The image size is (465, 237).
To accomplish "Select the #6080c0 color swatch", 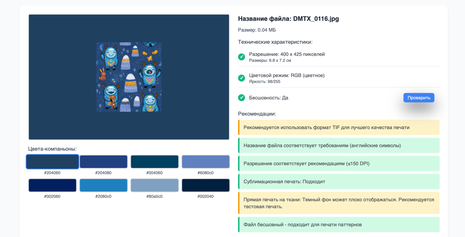I will 206,162.
